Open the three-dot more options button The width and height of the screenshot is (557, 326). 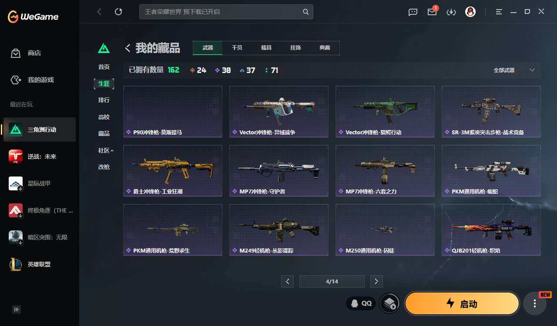(x=535, y=303)
